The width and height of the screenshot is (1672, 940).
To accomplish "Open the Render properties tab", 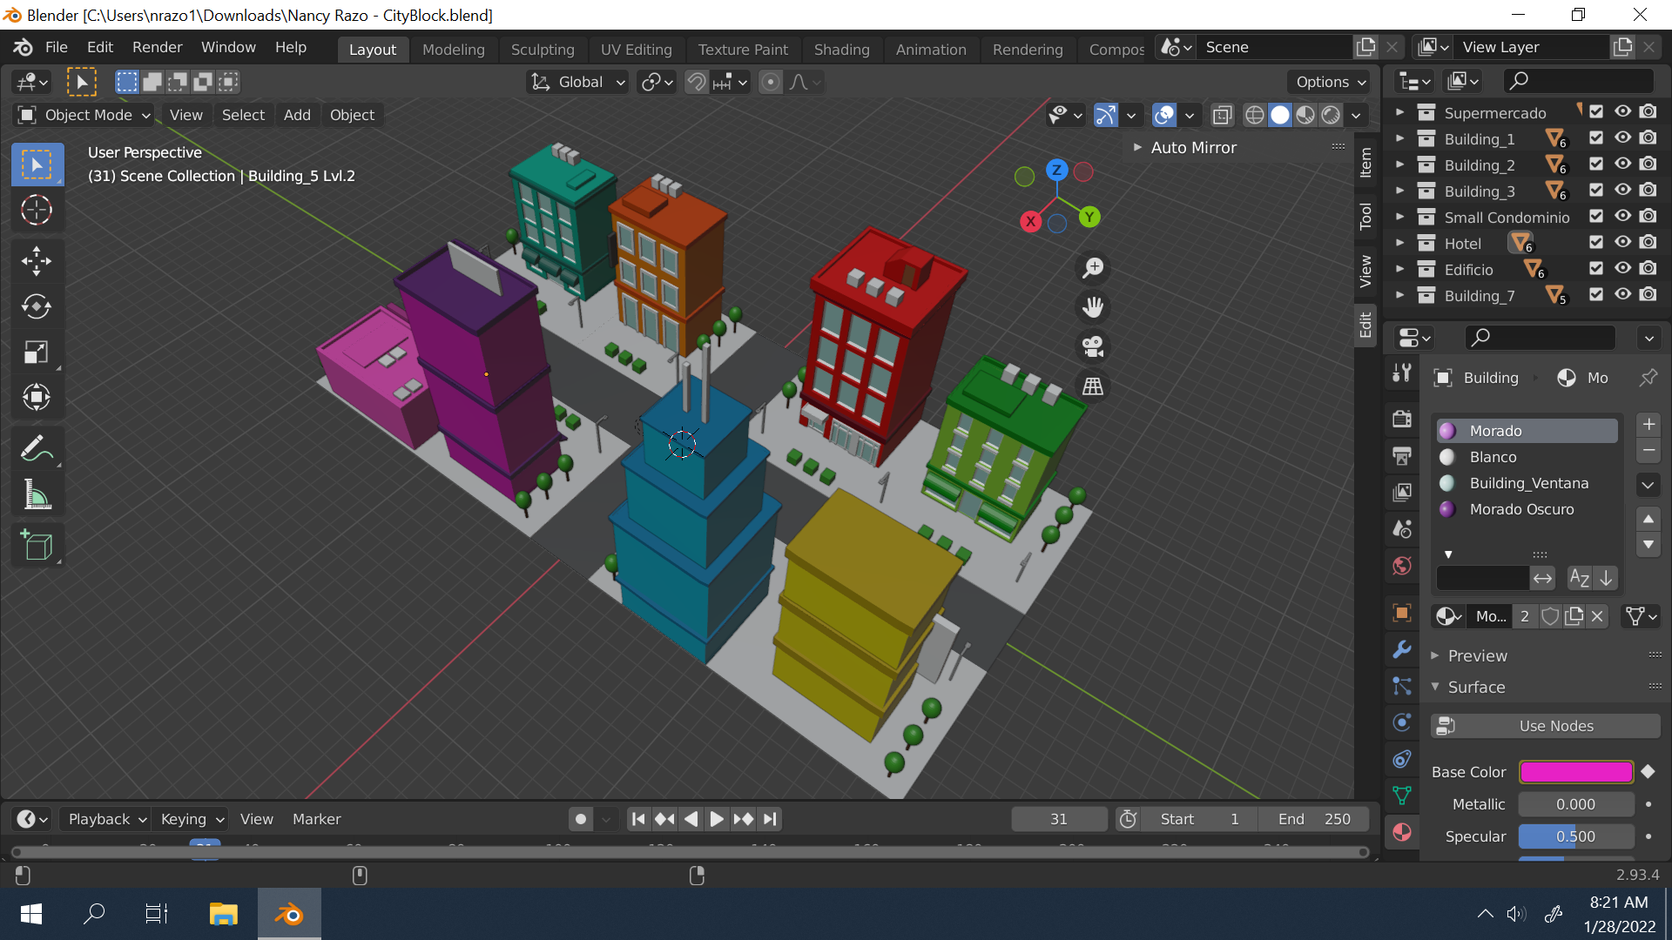I will 1402,420.
